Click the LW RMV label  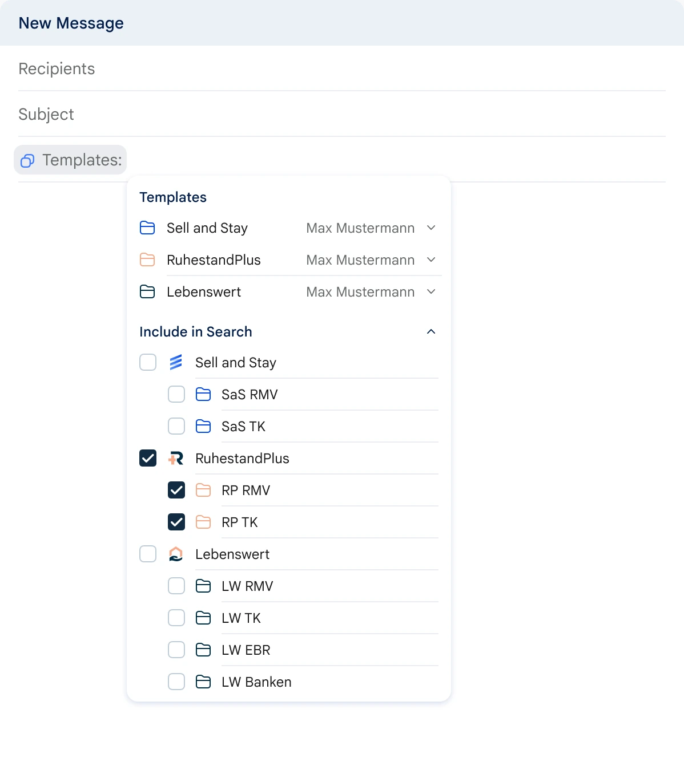click(x=247, y=586)
